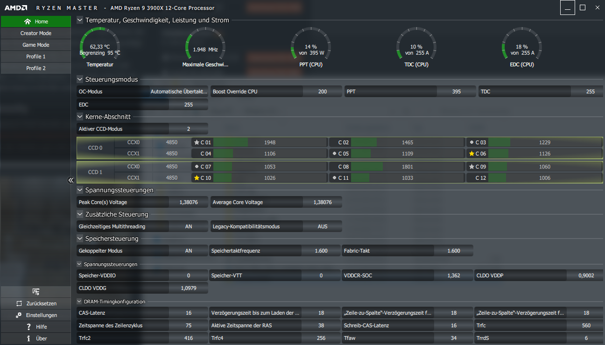605x345 pixels.
Task: Collapse the Steuerungsmodus section
Action: pos(80,79)
